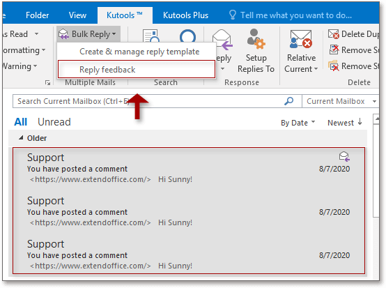The image size is (386, 288).
Task: Click the Reply envelope icon in Response group
Action: 222,40
